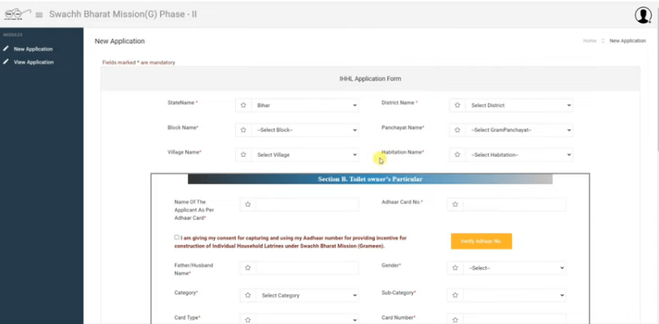Click star icon in Father/Husband Name field
The width and height of the screenshot is (659, 324).
coord(248,268)
